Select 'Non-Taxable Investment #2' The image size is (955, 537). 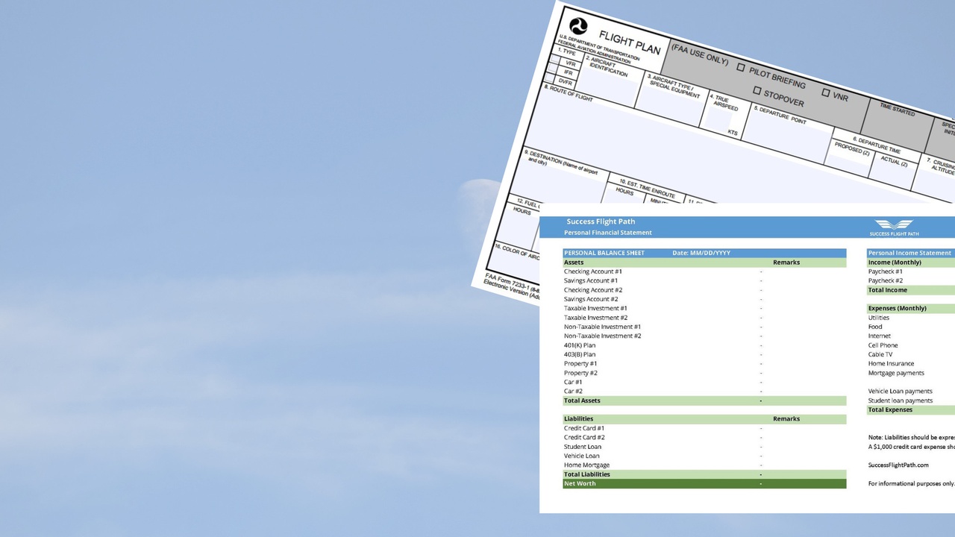pyautogui.click(x=602, y=336)
